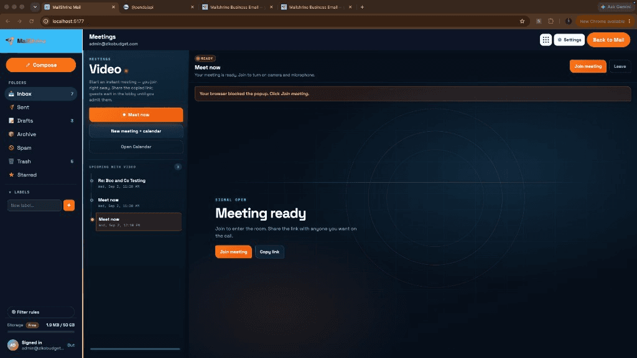Open the Archive folder
Screen dimensions: 637x358
point(40,134)
